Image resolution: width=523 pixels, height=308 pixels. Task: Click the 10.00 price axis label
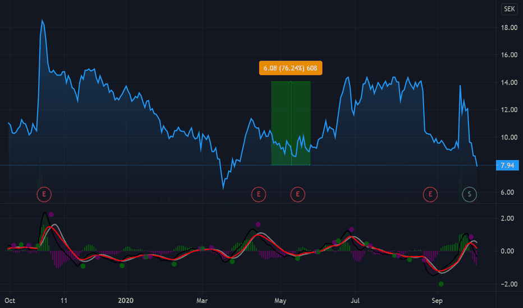(509, 138)
